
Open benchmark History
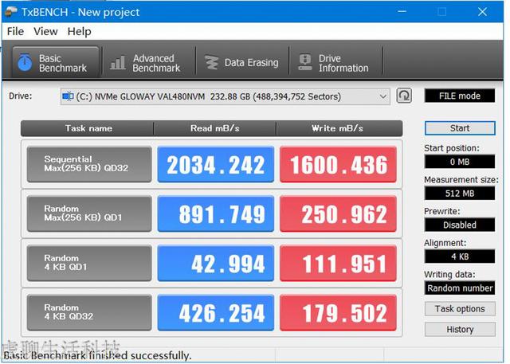click(460, 330)
